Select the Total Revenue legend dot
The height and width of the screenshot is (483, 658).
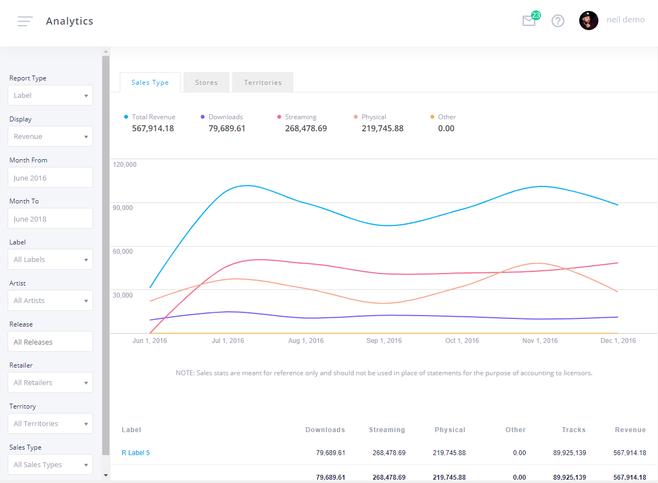(126, 117)
